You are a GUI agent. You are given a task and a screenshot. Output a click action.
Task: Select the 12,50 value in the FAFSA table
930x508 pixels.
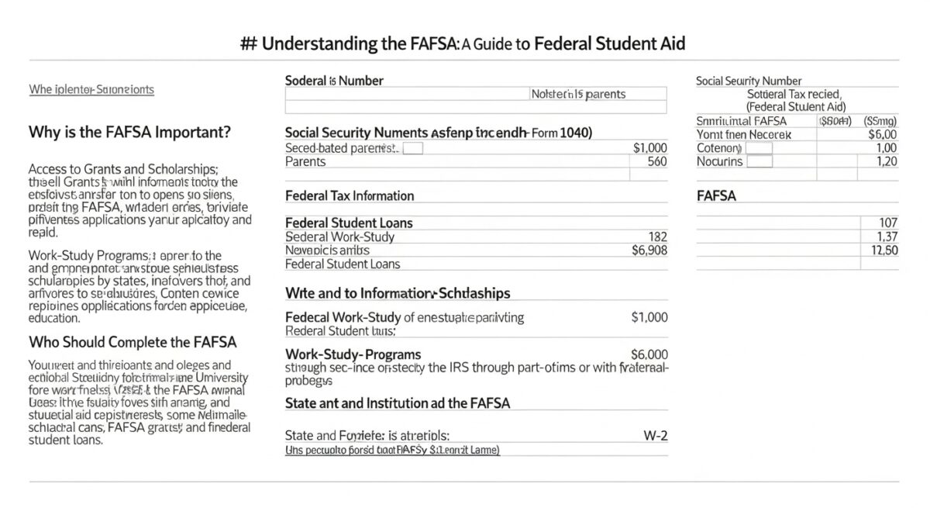tap(883, 251)
